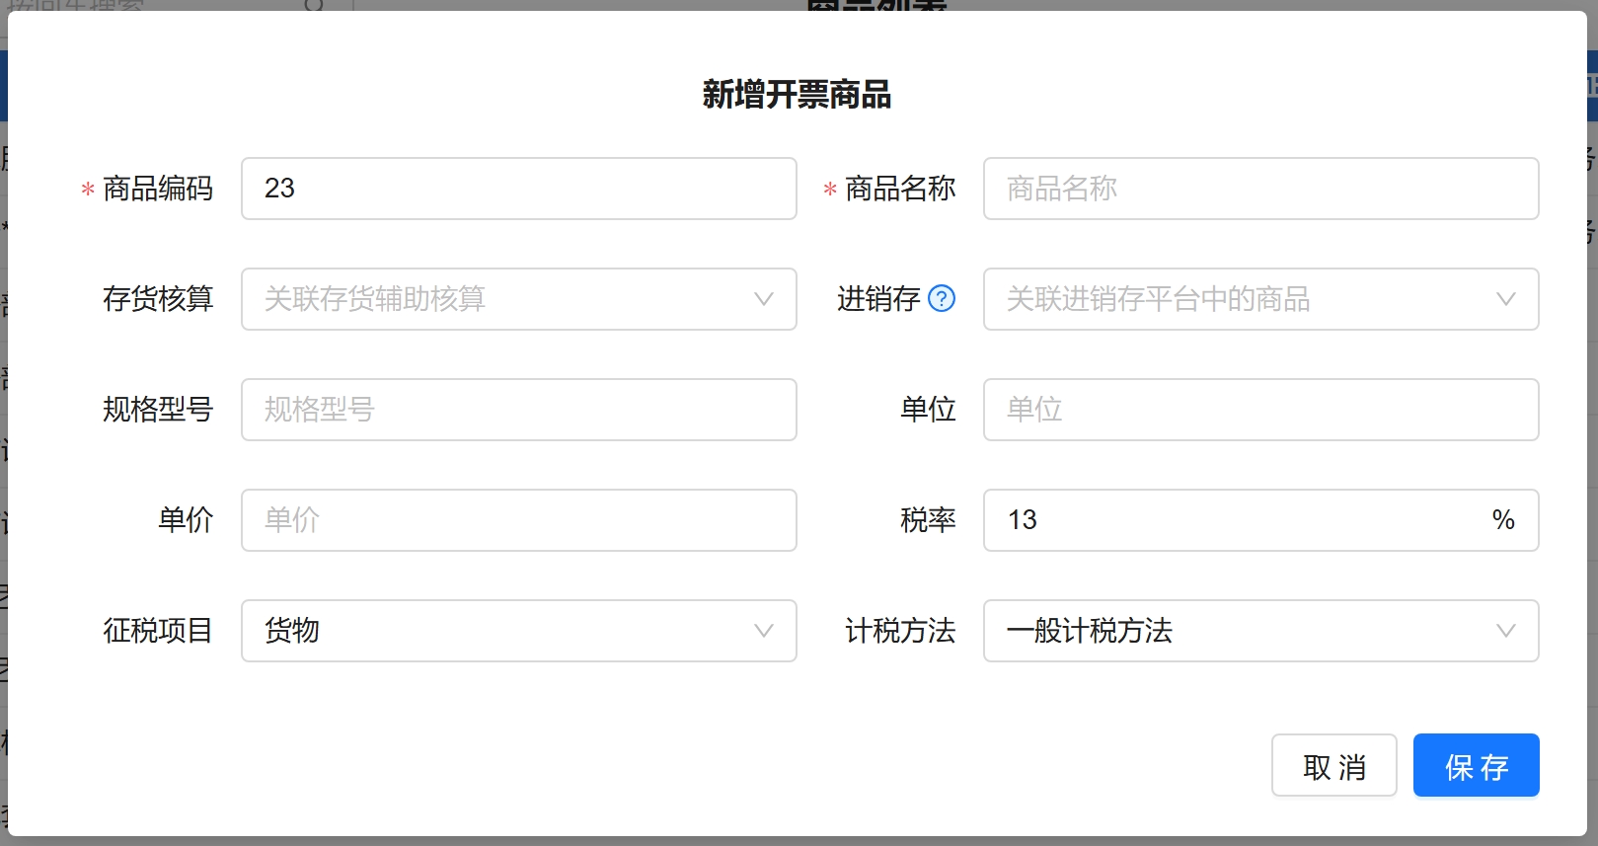Expand the 征税项目 dropdown showing 货物

click(518, 631)
